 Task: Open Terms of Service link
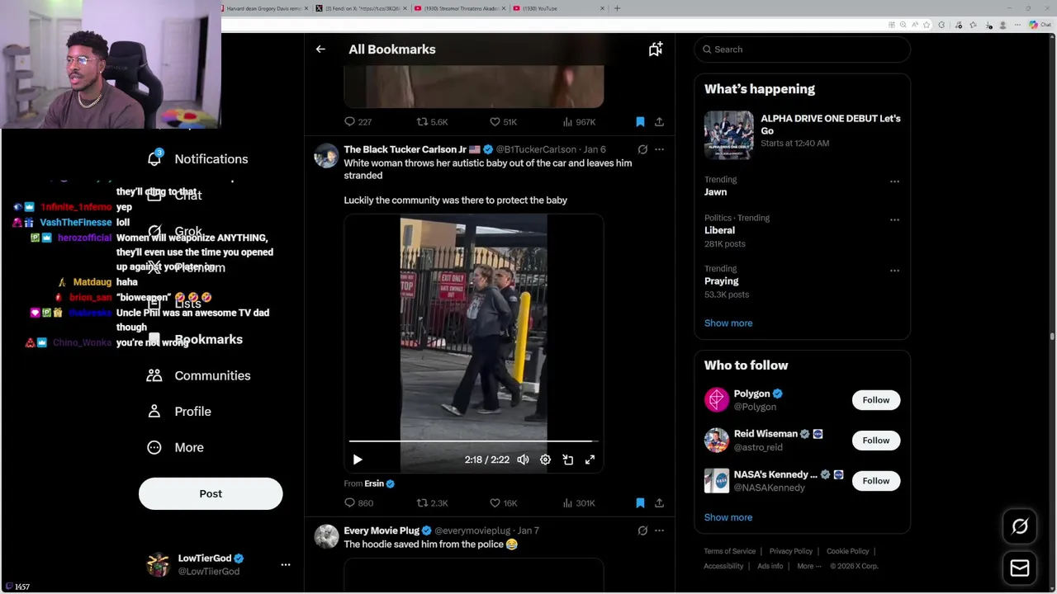tap(729, 551)
